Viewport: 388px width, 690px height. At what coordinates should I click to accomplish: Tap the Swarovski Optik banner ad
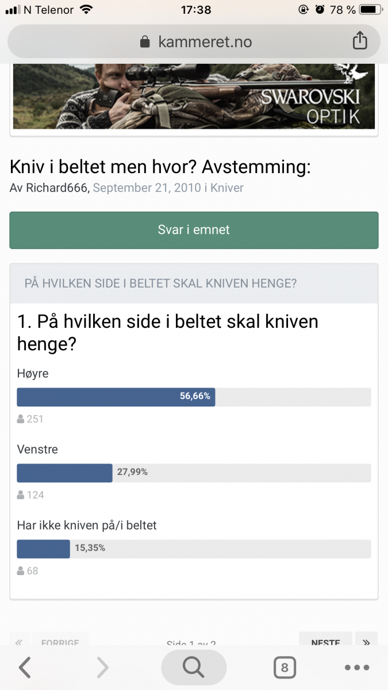tap(194, 96)
